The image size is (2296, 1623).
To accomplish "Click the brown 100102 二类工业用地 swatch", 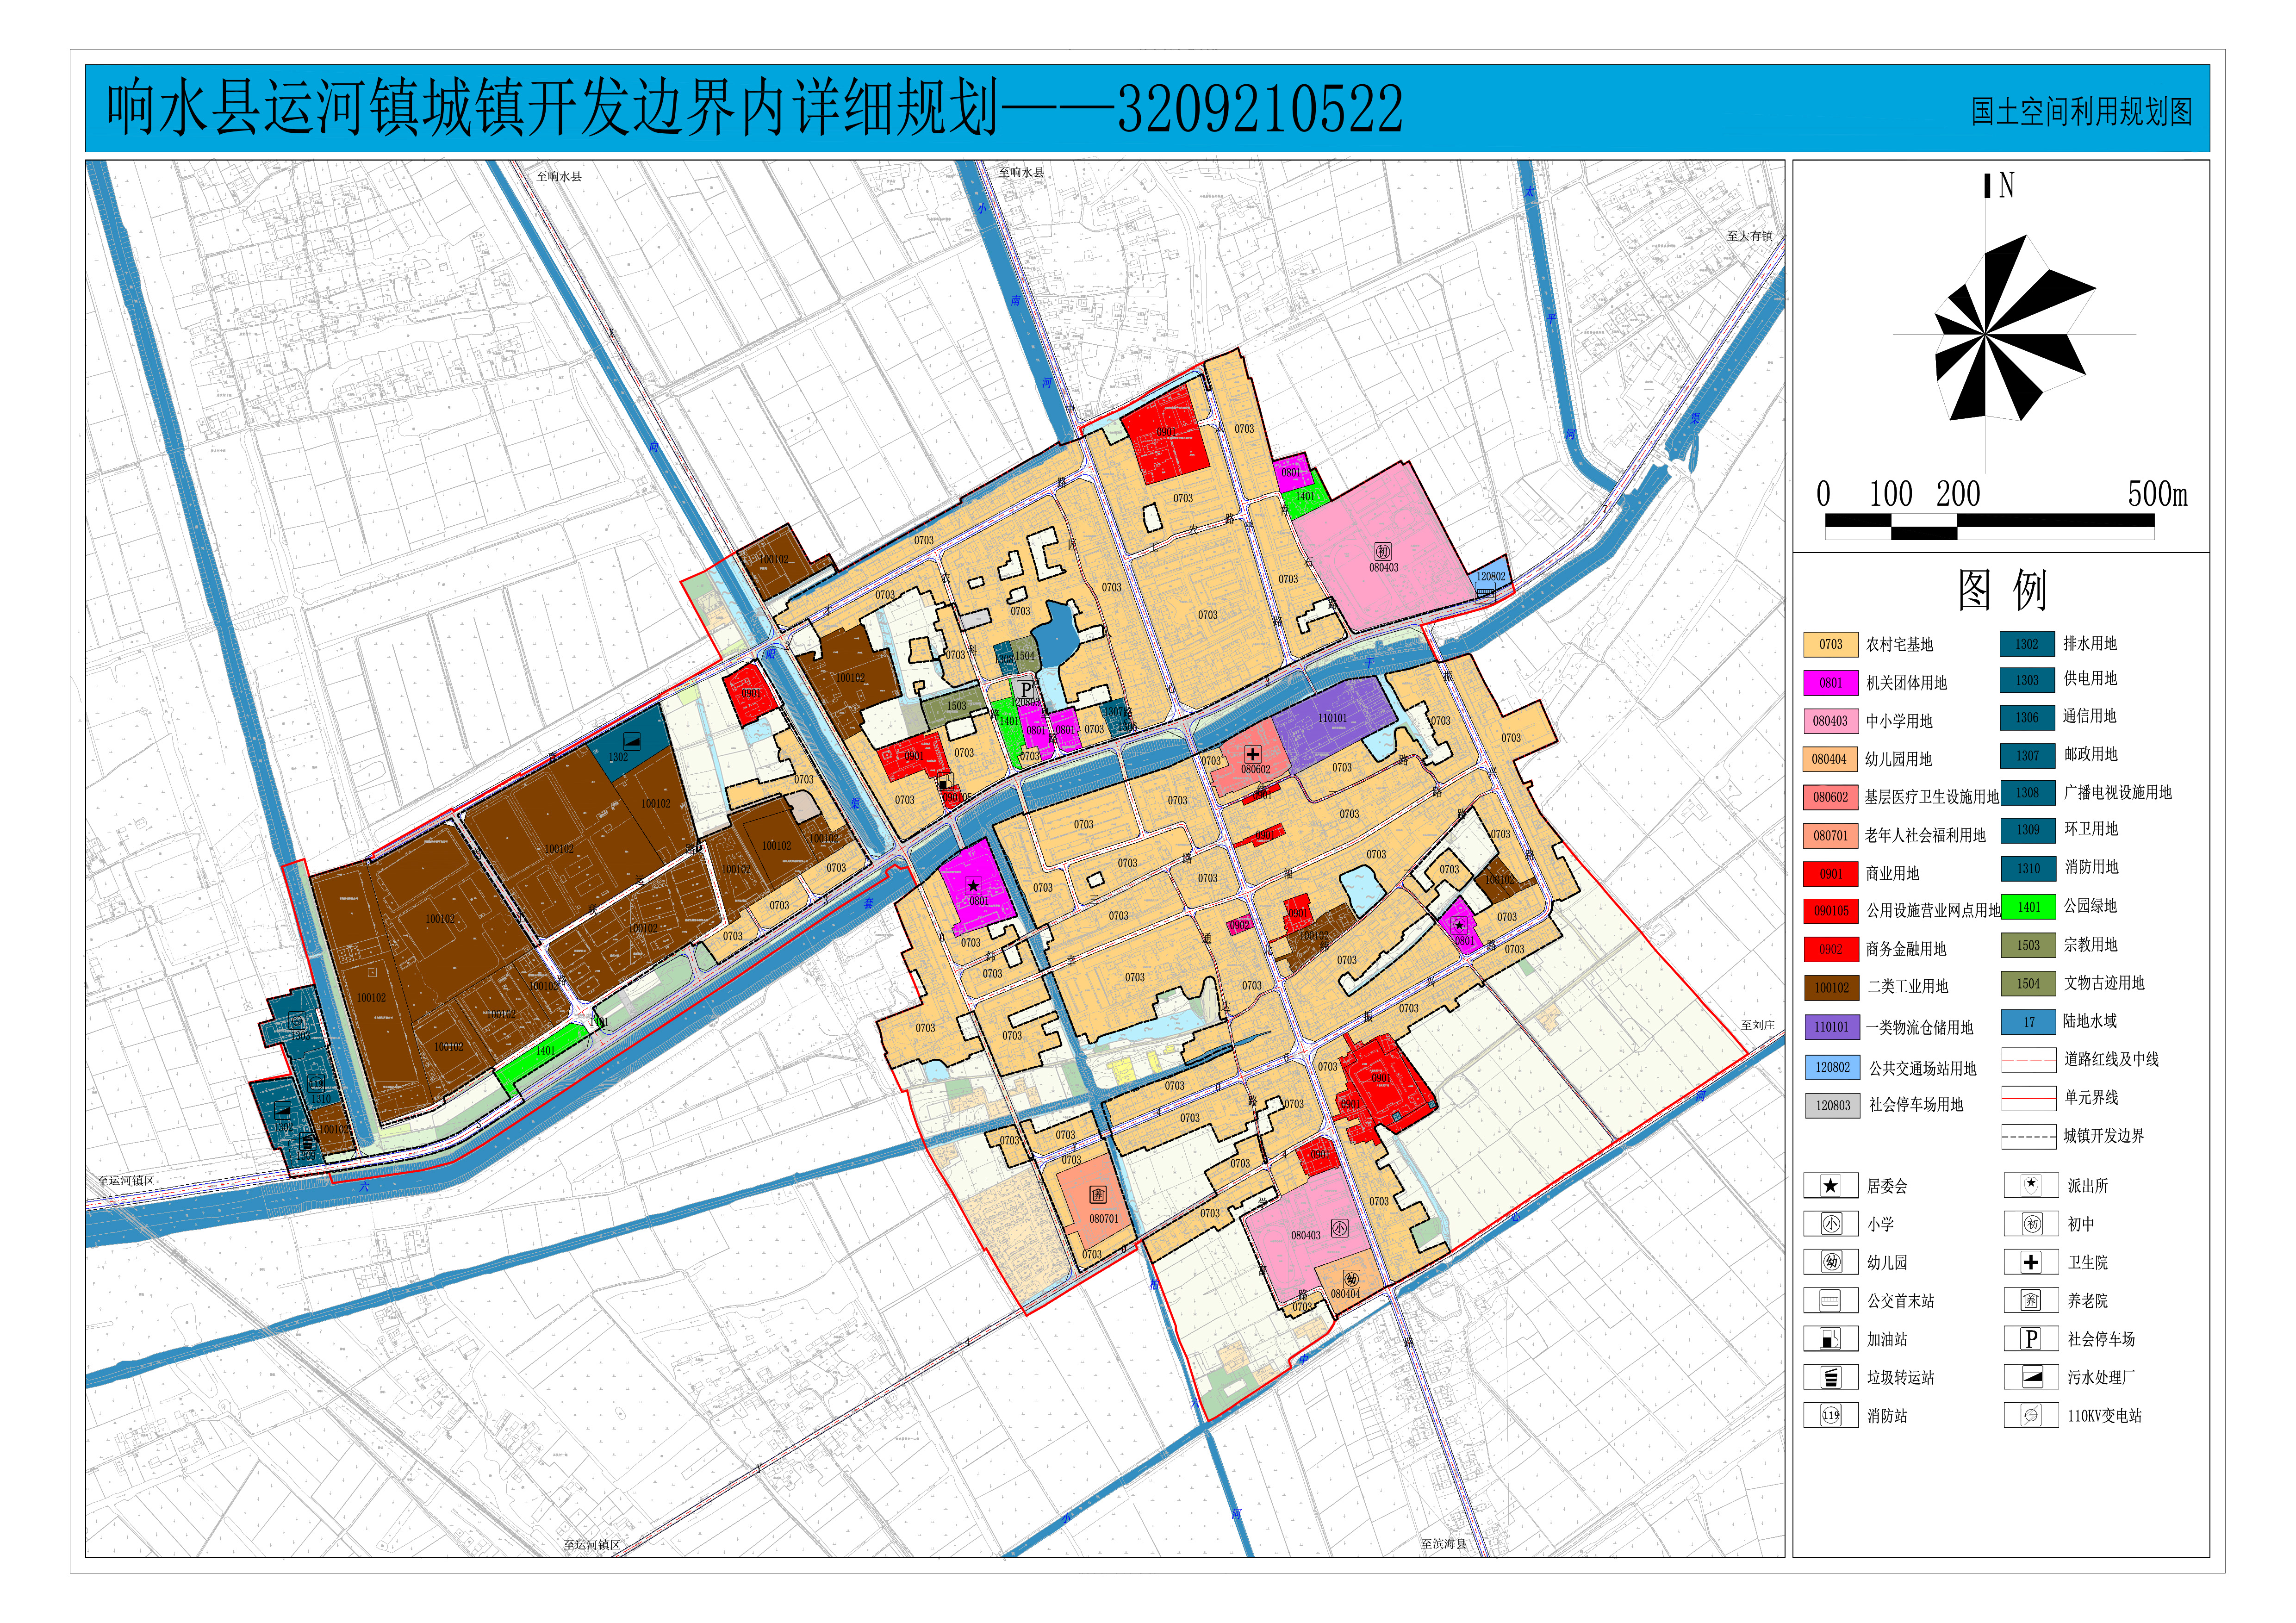I will (x=1831, y=987).
